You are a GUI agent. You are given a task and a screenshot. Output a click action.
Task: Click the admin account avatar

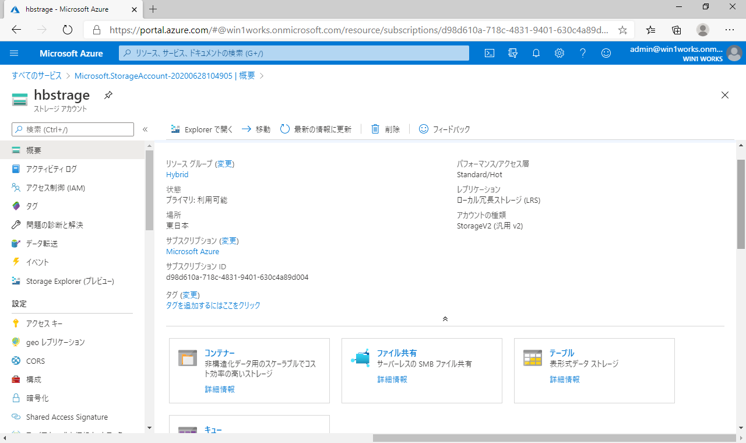coord(734,53)
